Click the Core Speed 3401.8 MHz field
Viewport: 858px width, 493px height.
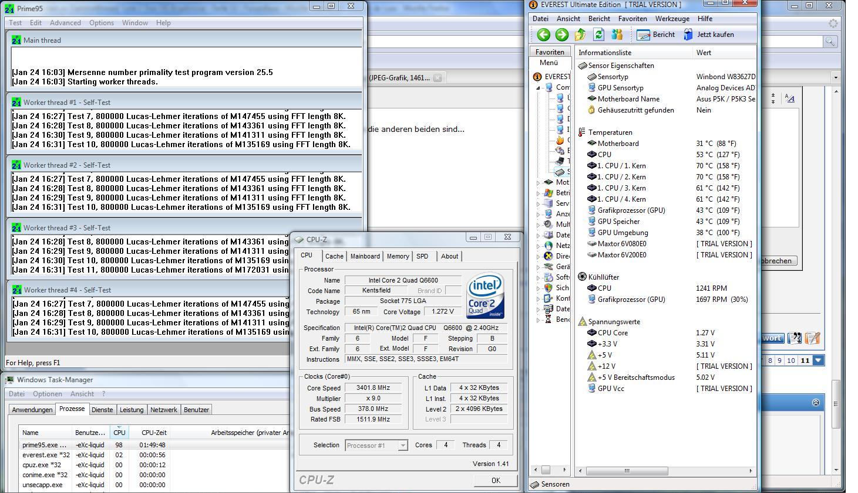click(x=374, y=388)
